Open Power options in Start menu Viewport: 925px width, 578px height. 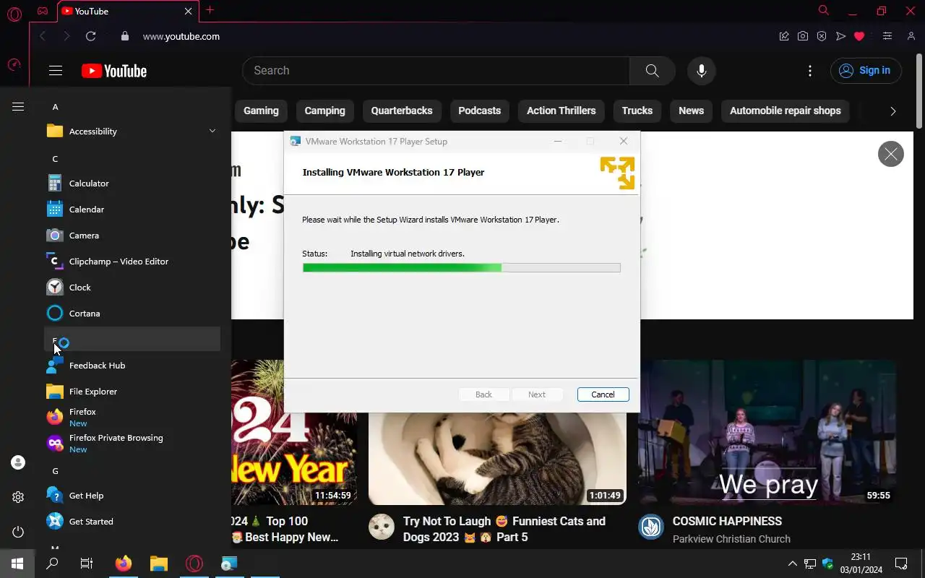18,532
